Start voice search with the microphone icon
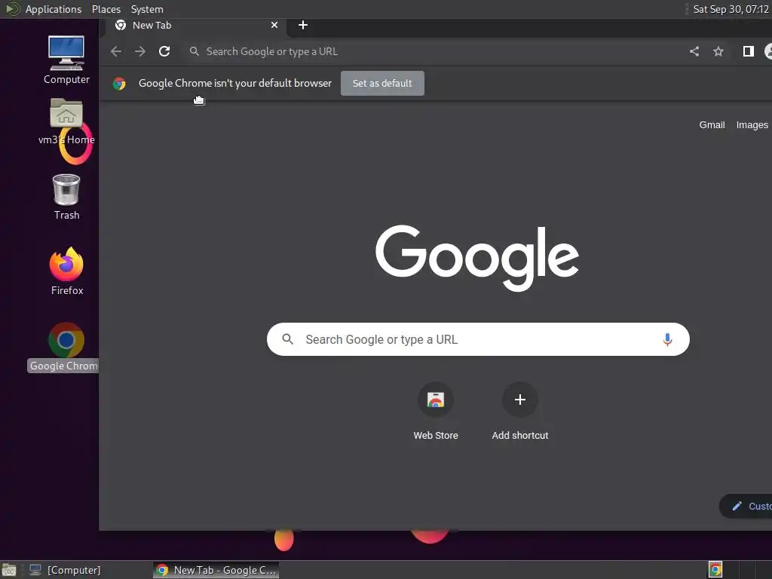This screenshot has width=772, height=579. pos(667,339)
